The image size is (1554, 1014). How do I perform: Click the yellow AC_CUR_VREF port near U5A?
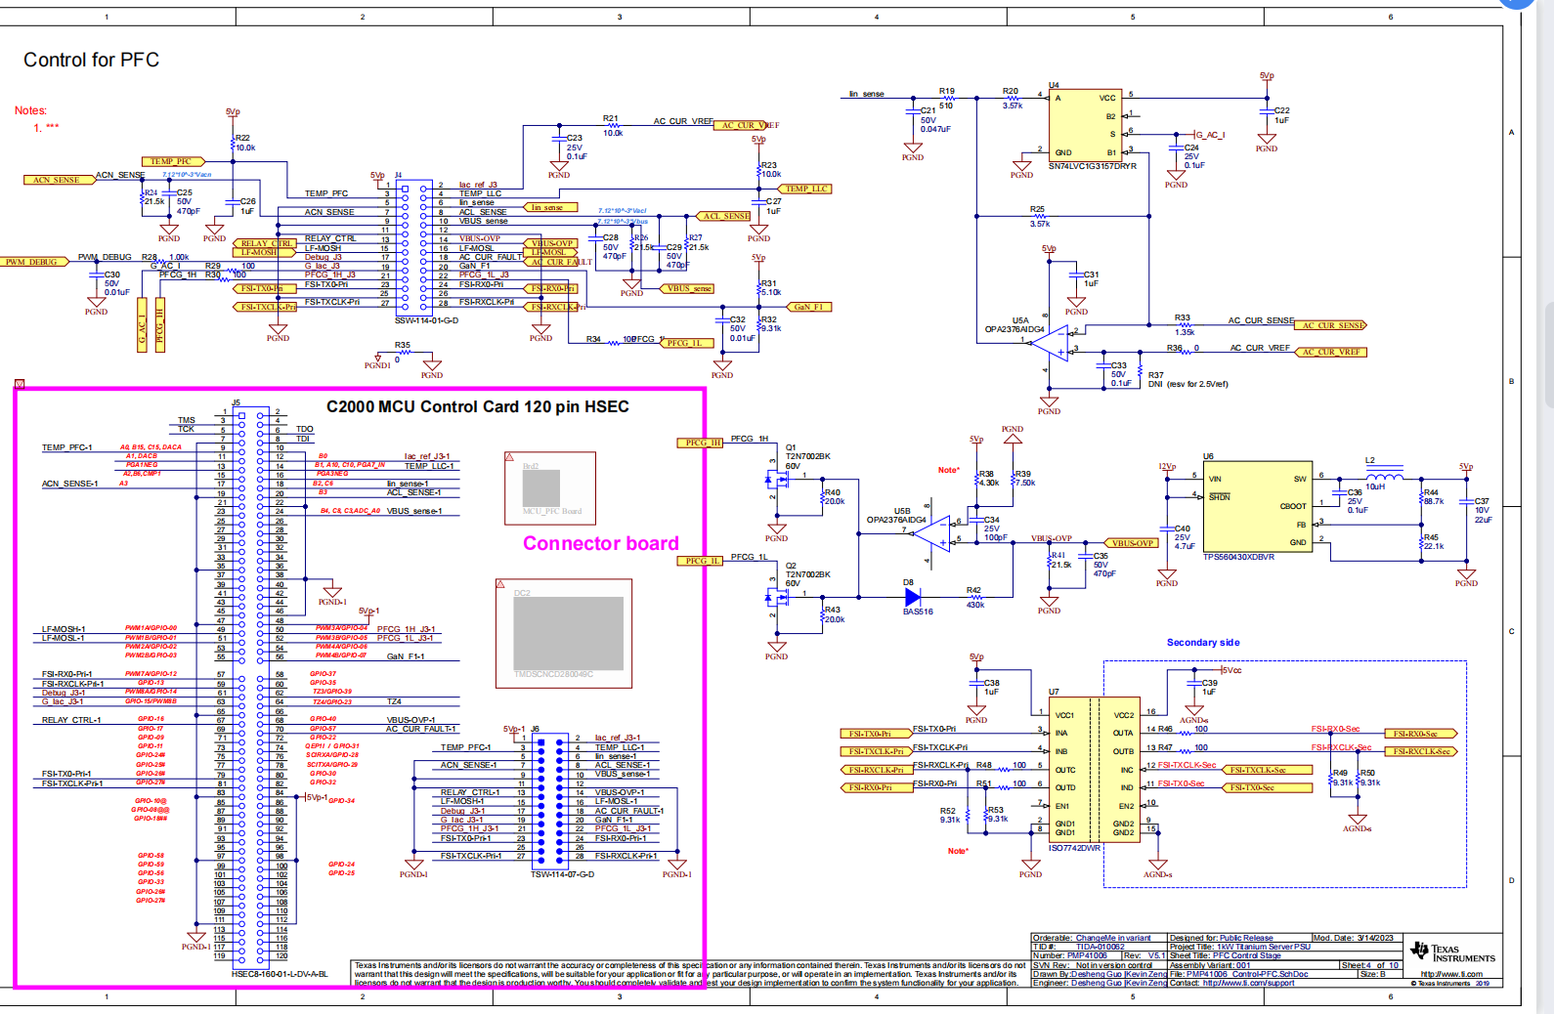[x=1331, y=352]
